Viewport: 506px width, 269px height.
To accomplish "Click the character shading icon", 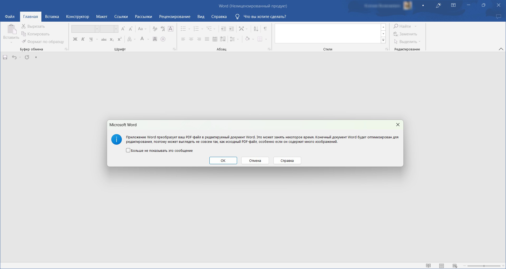I will pos(155,39).
